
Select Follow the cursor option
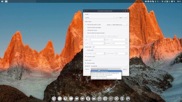[x=91, y=30]
